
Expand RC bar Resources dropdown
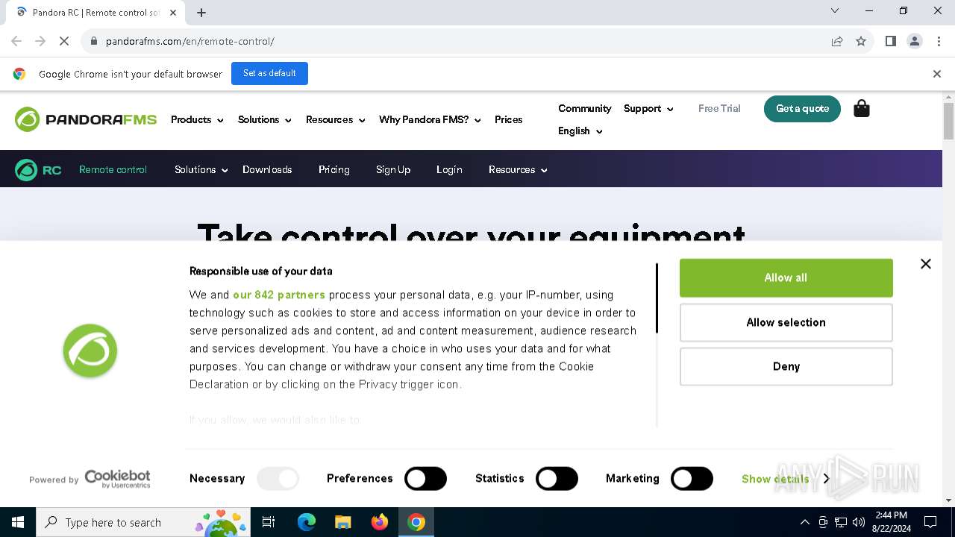(518, 169)
